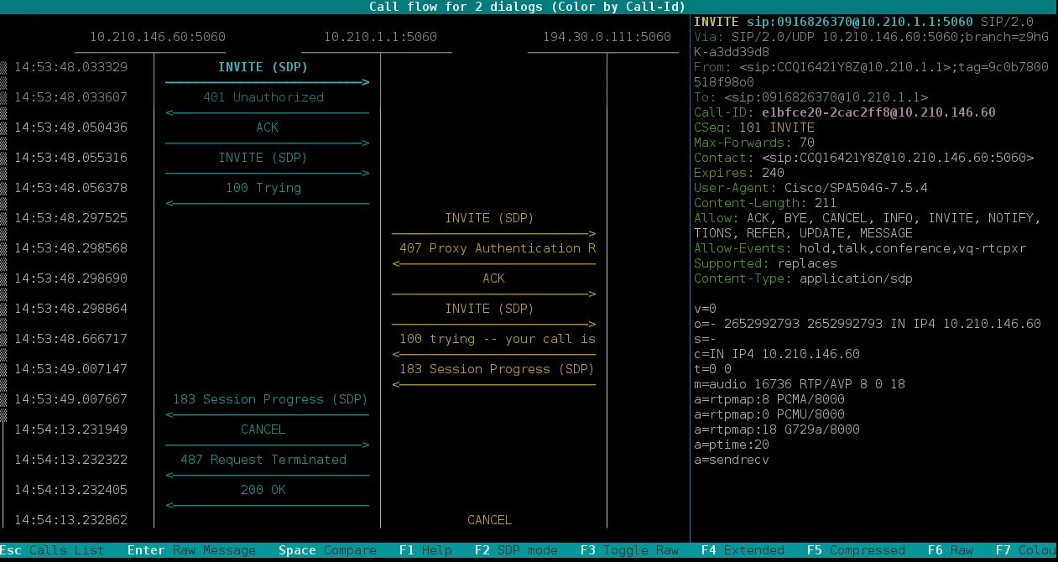
Task: Click the o=- 2652992793 SDP origin line
Action: [x=868, y=324]
